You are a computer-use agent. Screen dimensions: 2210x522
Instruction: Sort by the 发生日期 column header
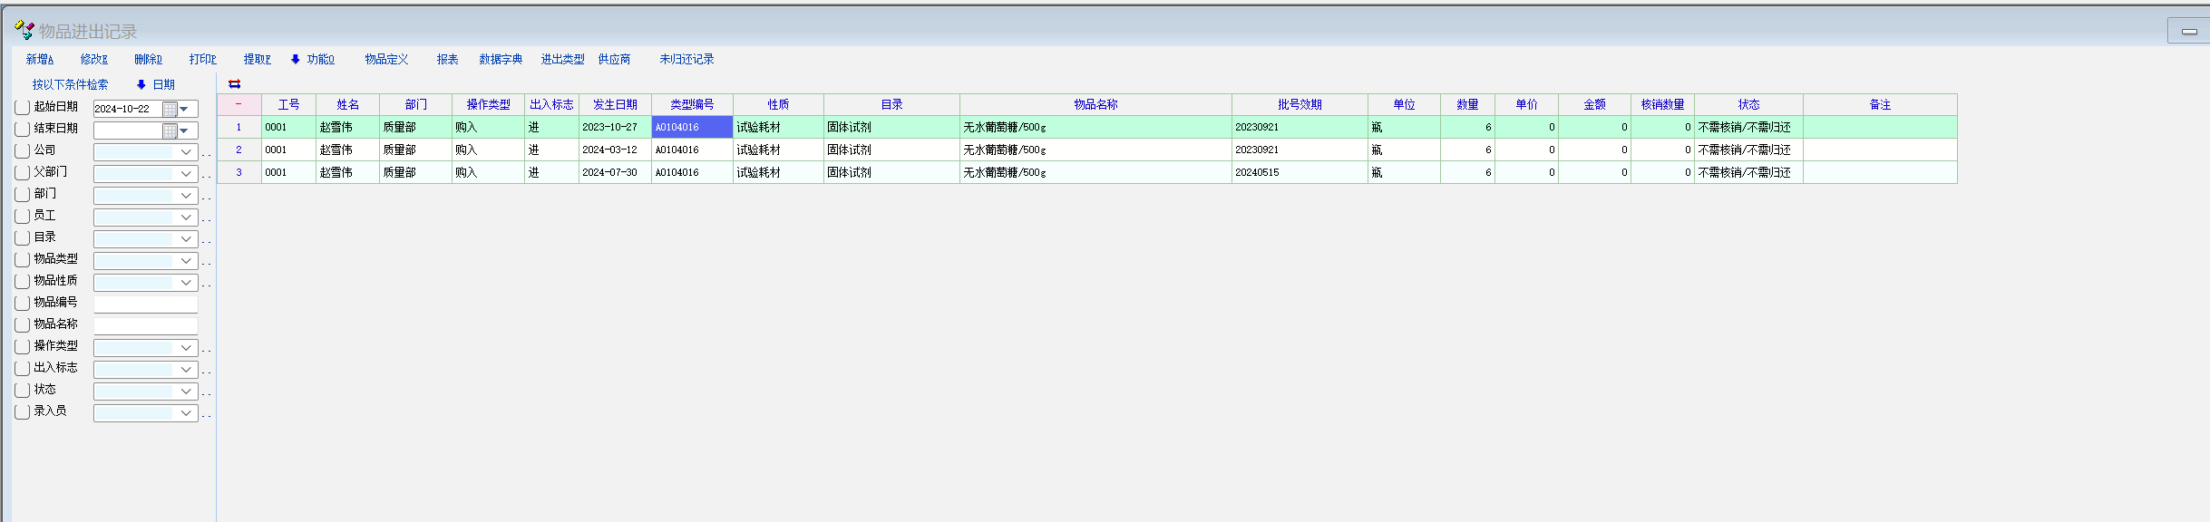tap(615, 105)
